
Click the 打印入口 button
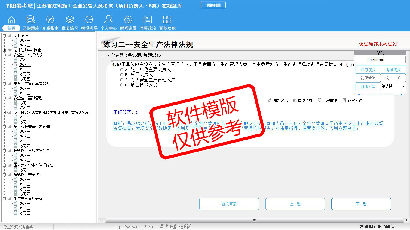tap(368, 86)
